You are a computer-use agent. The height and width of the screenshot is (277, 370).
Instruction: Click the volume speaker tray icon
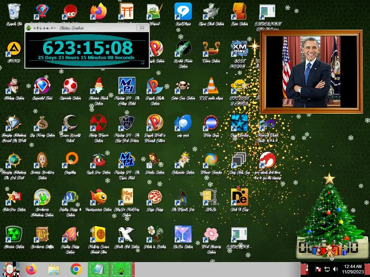[335, 269]
